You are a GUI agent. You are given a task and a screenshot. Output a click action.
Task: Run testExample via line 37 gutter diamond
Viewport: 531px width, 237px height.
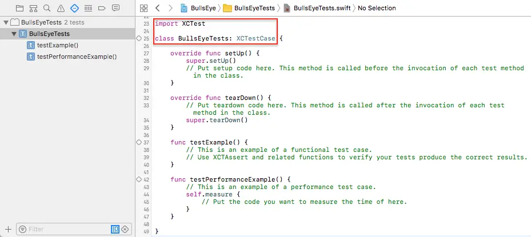138,142
